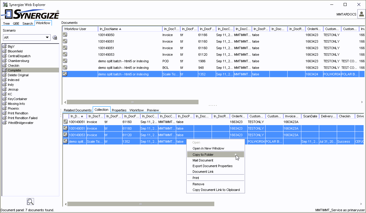
Task: Click the Jessup workflow icon
Action: click(x=4, y=89)
